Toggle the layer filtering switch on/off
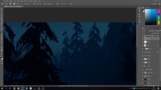Viewport: 161px width, 90px height. click(x=160, y=30)
